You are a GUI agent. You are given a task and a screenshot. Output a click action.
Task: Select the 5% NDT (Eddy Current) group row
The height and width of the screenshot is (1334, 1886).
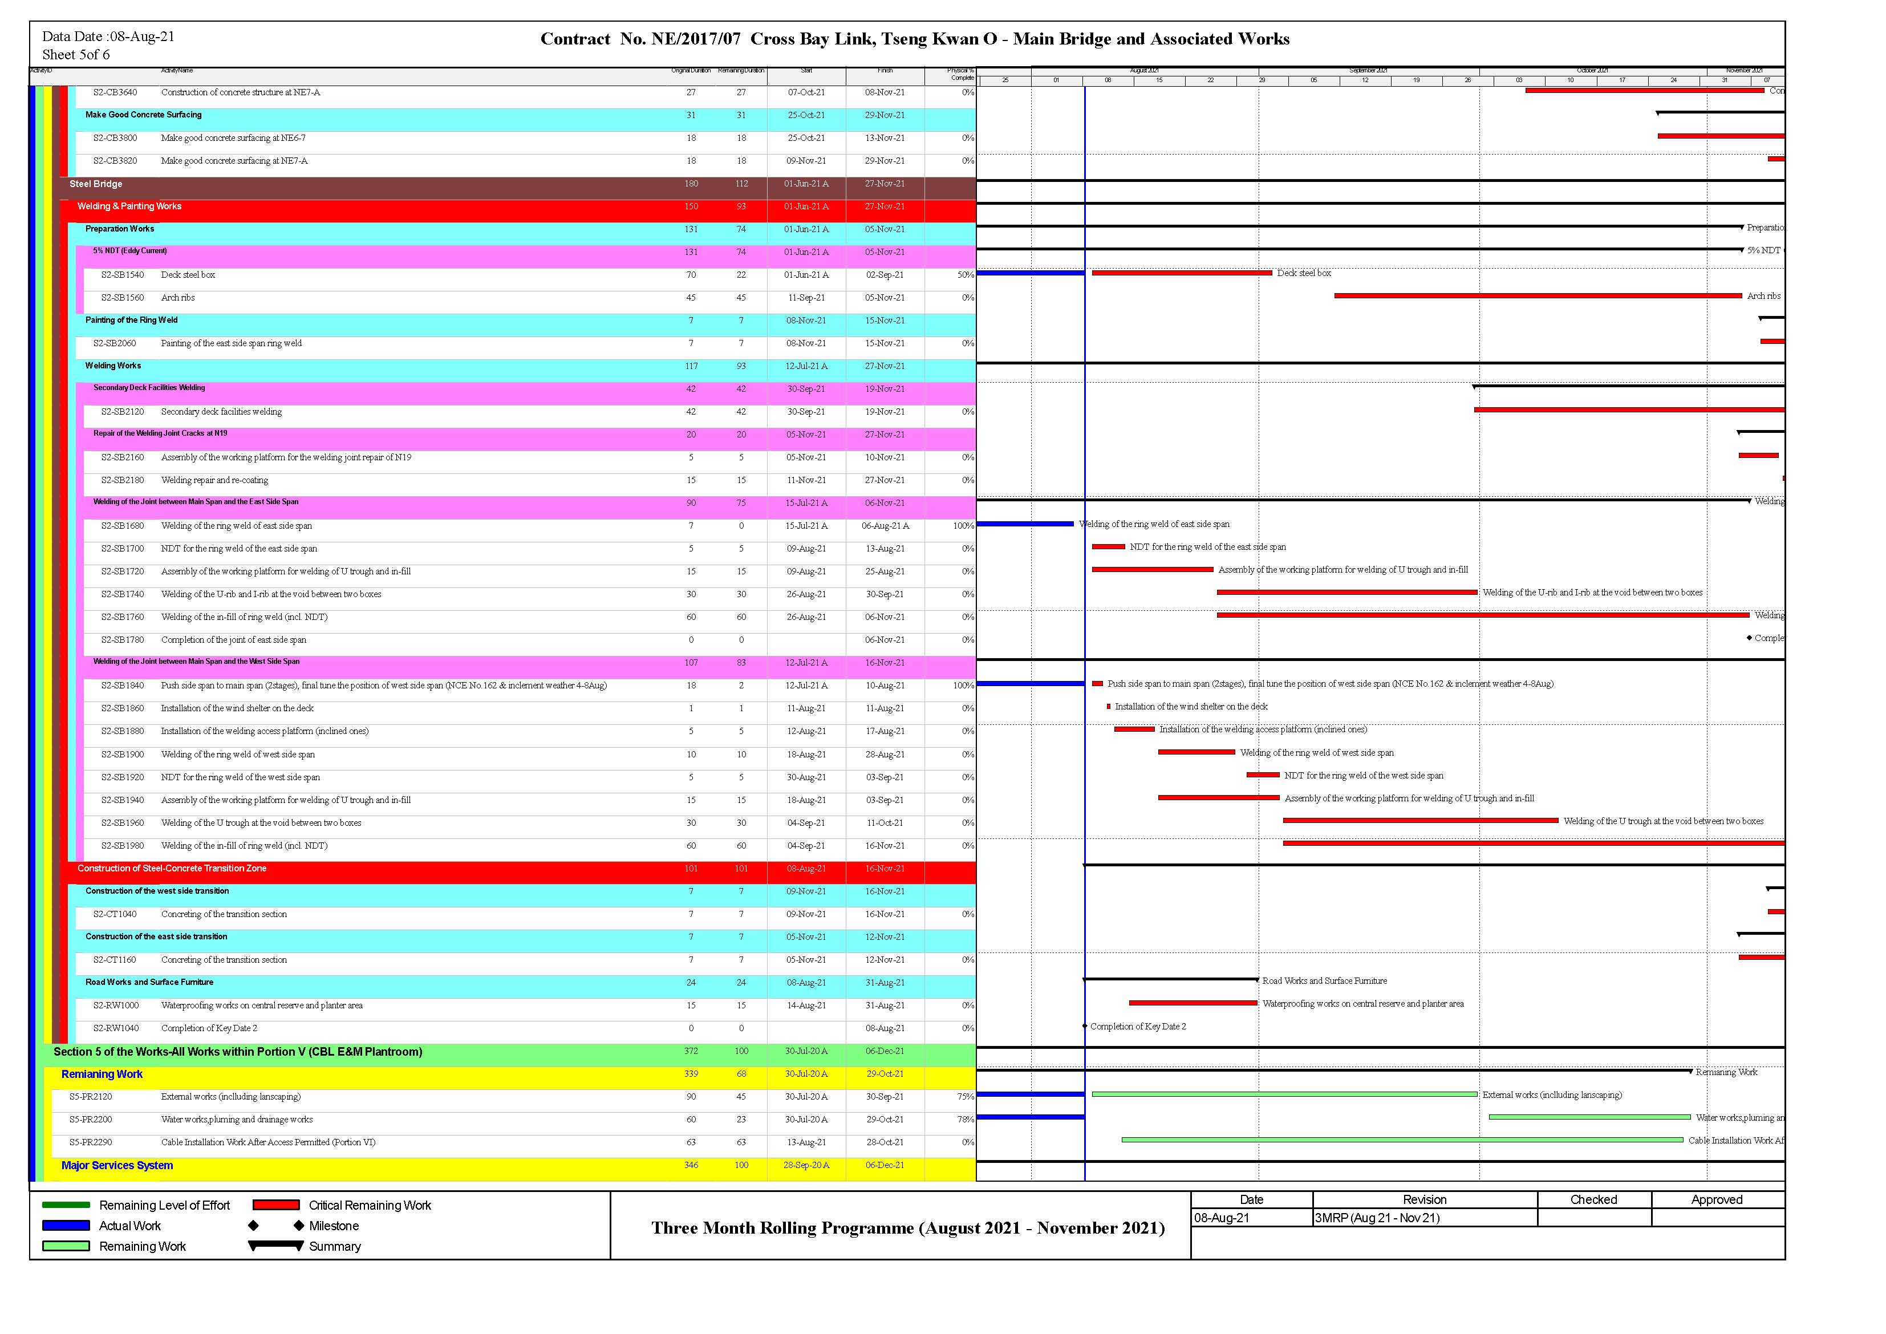coord(530,257)
